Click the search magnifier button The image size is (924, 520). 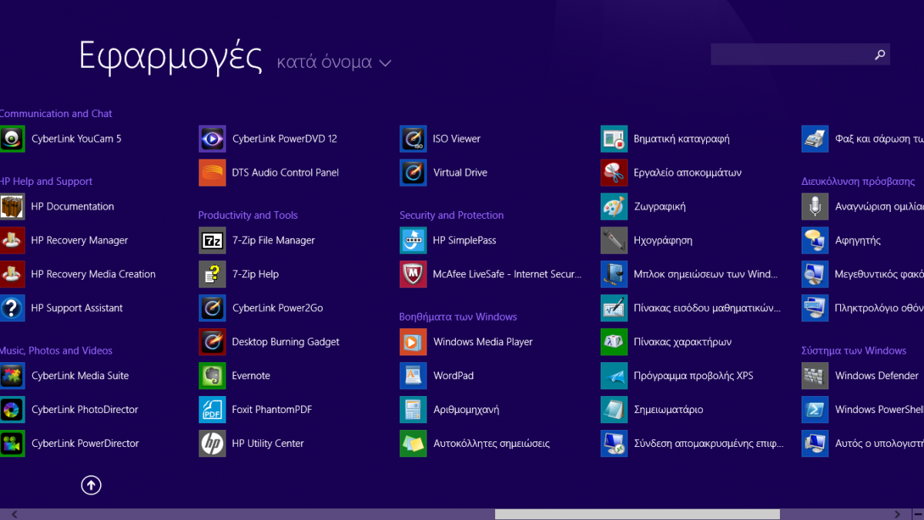pos(880,54)
